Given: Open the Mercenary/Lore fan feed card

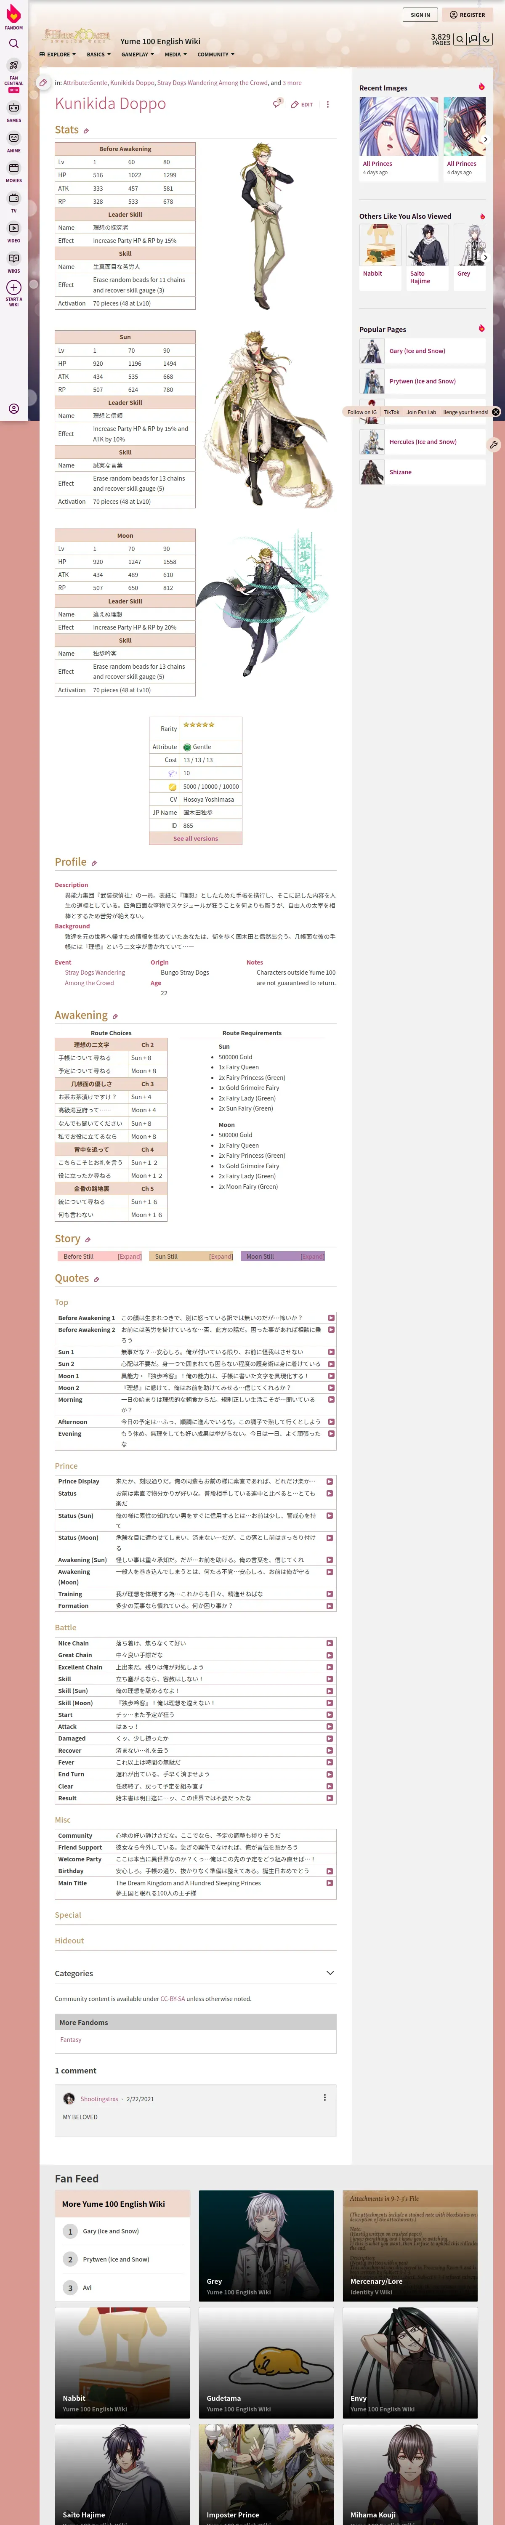Looking at the screenshot, I should click(x=410, y=2246).
